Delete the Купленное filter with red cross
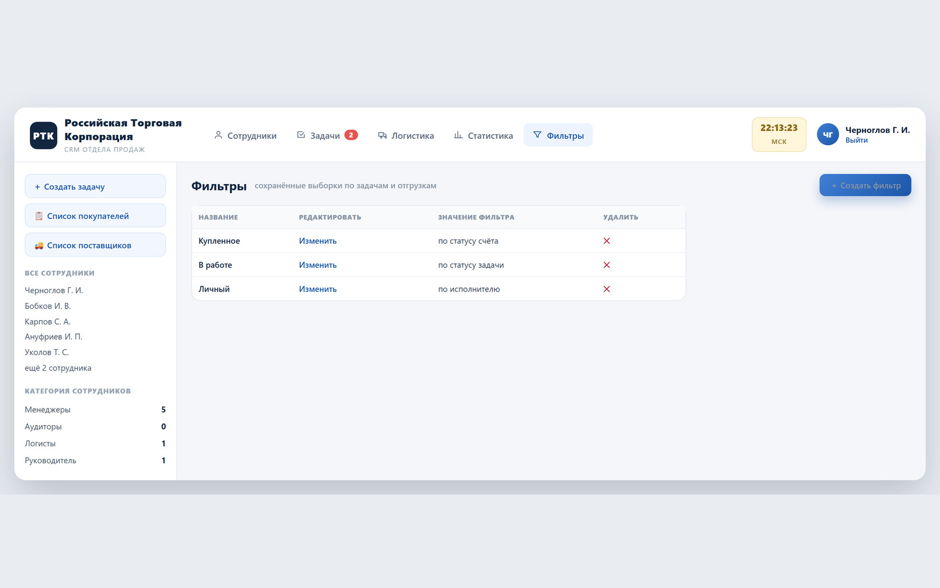Image resolution: width=940 pixels, height=588 pixels. click(x=606, y=241)
